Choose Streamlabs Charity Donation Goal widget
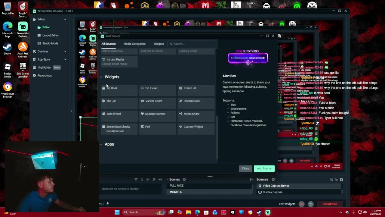385x217 pixels. [119, 129]
